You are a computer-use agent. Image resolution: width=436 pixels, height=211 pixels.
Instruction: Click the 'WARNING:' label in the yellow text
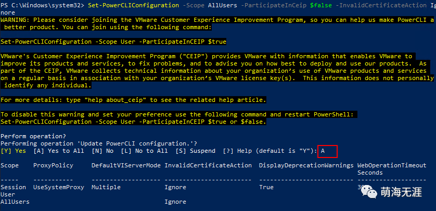(x=16, y=19)
